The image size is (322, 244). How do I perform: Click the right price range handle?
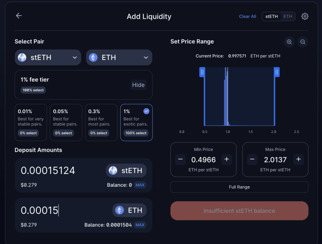tap(277, 72)
